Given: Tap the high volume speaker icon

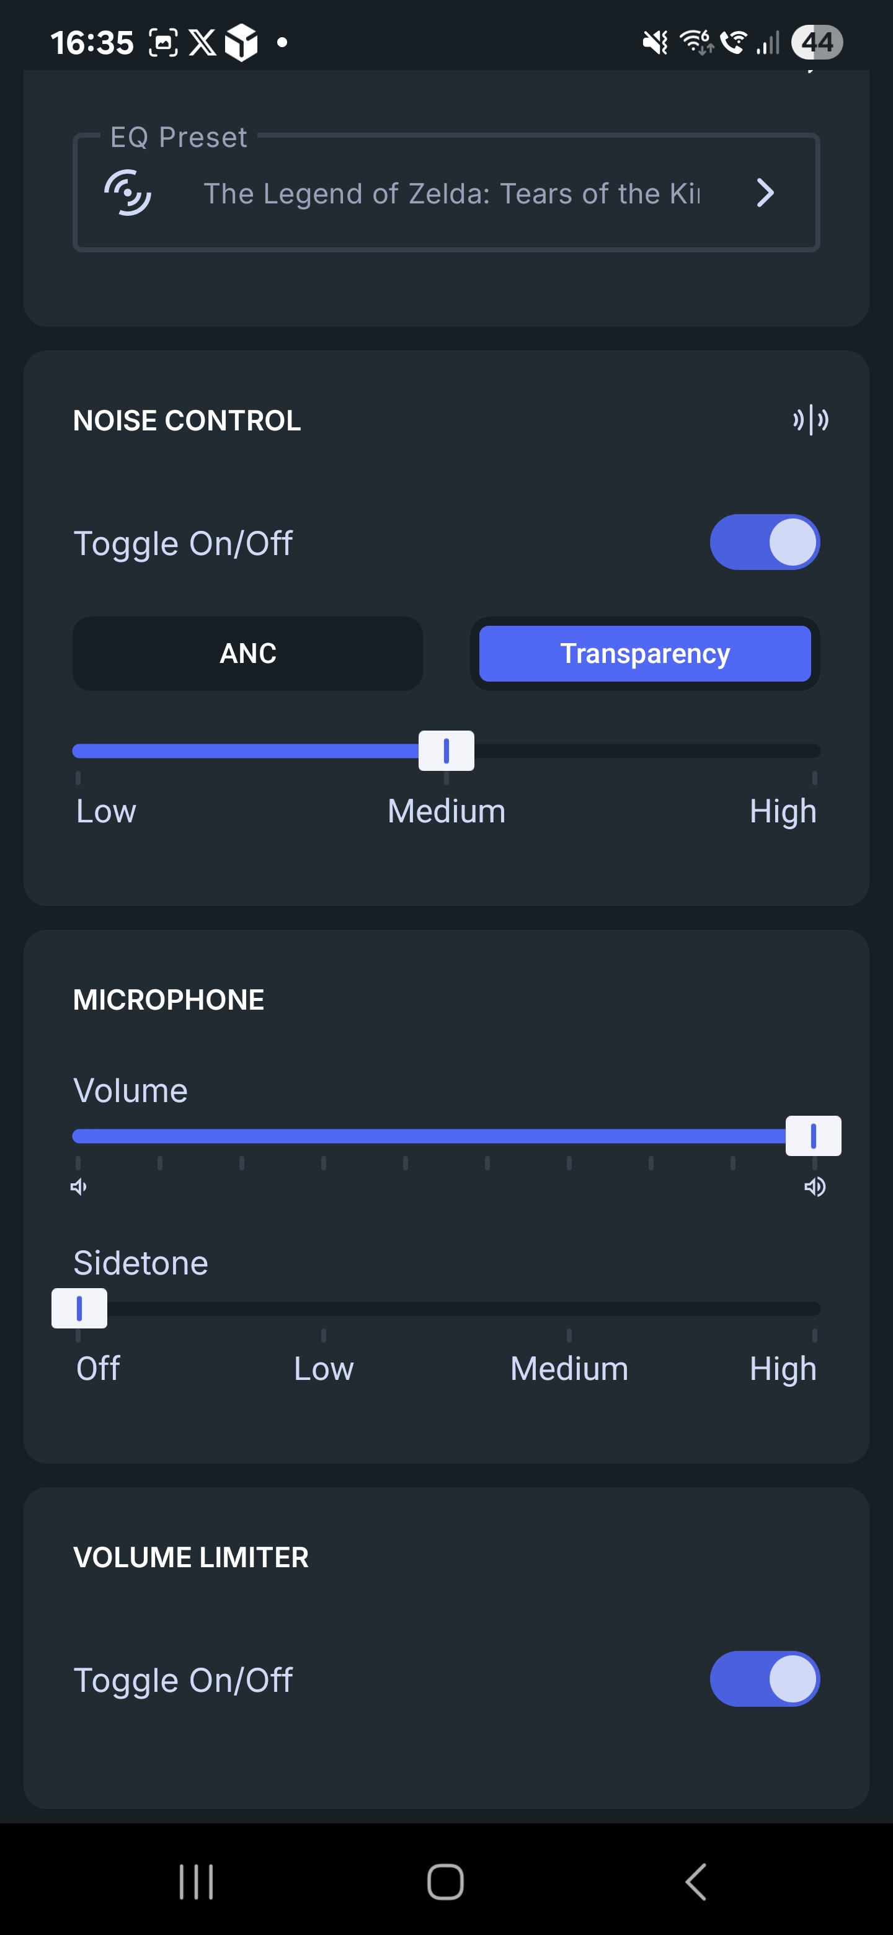Looking at the screenshot, I should pos(815,1187).
